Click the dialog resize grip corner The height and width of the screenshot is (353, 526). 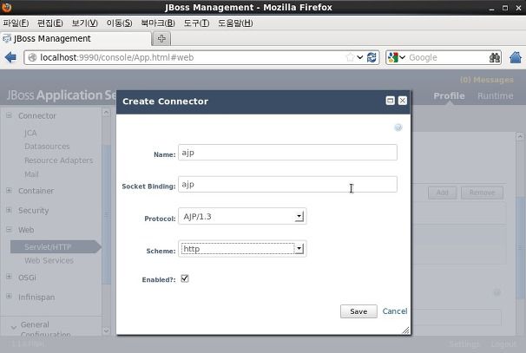[x=405, y=330]
